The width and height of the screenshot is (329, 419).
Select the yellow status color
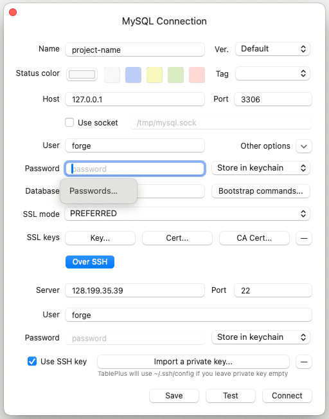point(154,75)
